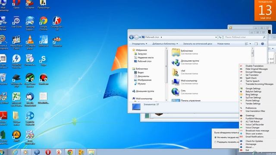Select 'Encrypt Message' menu entry

point(254,72)
